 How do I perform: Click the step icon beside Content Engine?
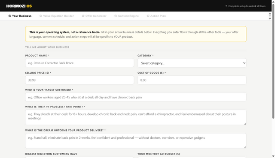tap(116, 16)
